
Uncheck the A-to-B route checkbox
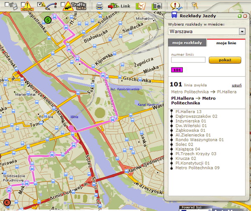pos(39,4)
